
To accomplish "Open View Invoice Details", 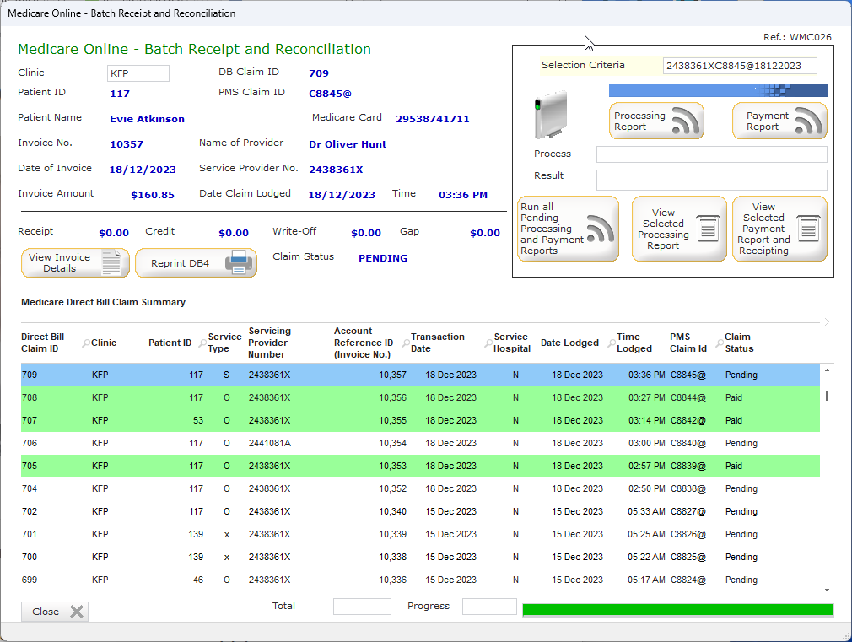I will point(75,263).
